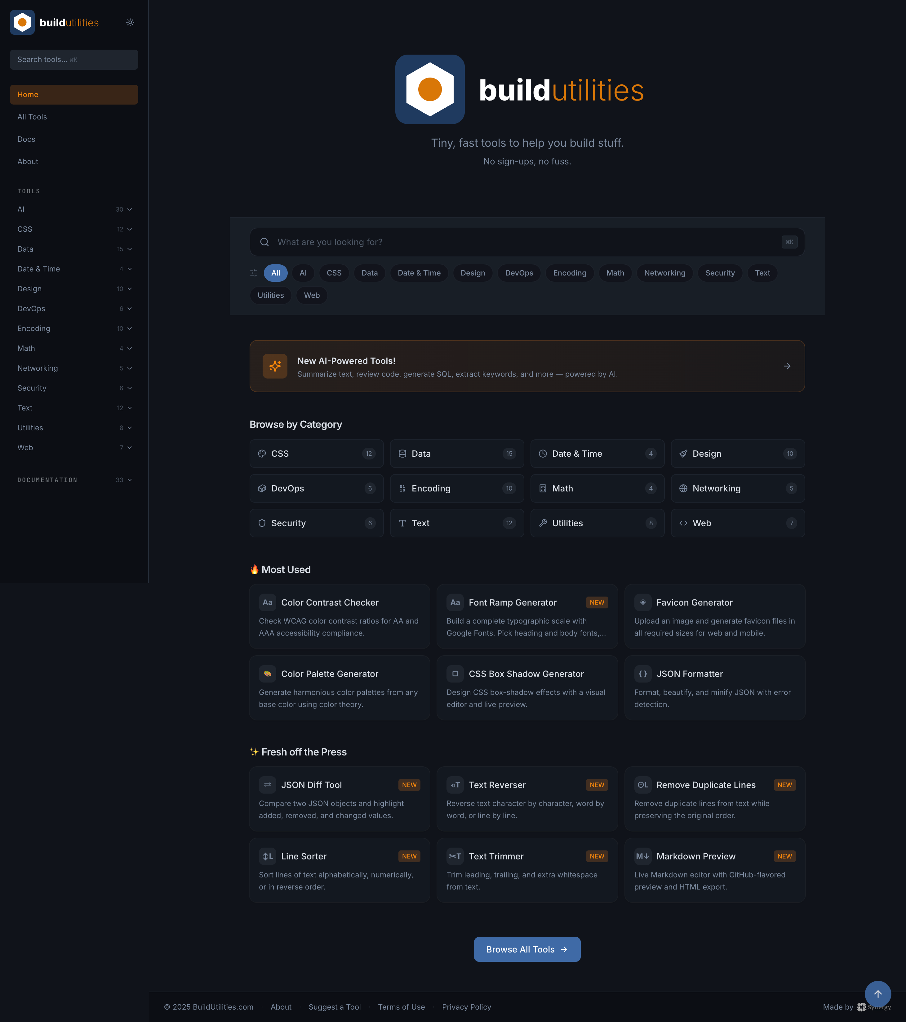
Task: Select the AI filter chip
Action: 303,273
